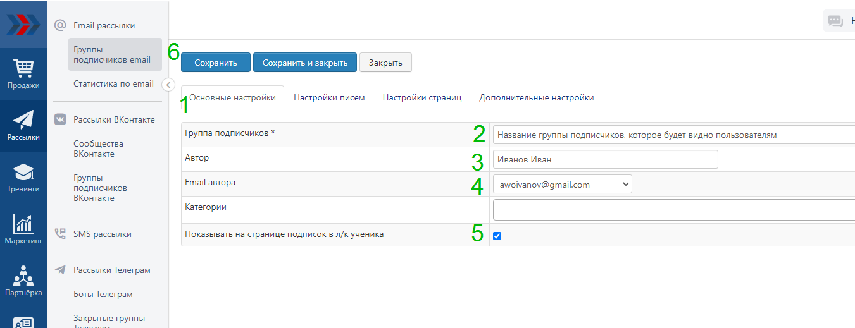Open the Маркетинг chart section
The height and width of the screenshot is (328, 855).
(23, 229)
